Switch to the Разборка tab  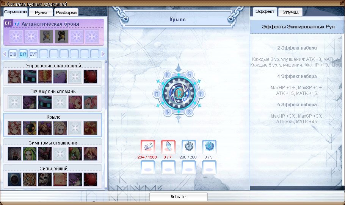coord(66,12)
